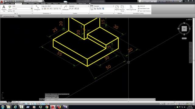Switch to the Insert ribbon tab
The height and width of the screenshot is (109, 195).
pyautogui.click(x=12, y=3)
